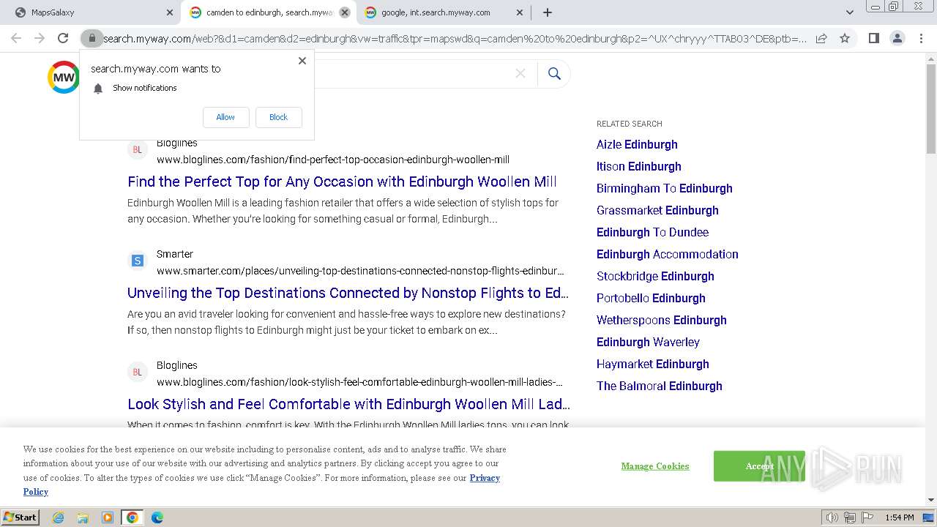Select related search Stockbridge Edinburgh
The image size is (937, 527).
click(x=655, y=276)
